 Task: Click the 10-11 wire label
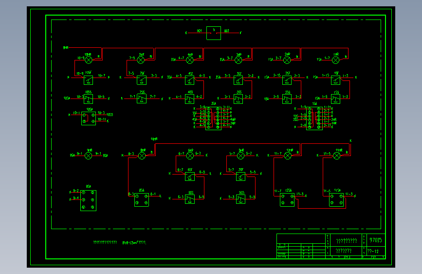tap(102, 119)
